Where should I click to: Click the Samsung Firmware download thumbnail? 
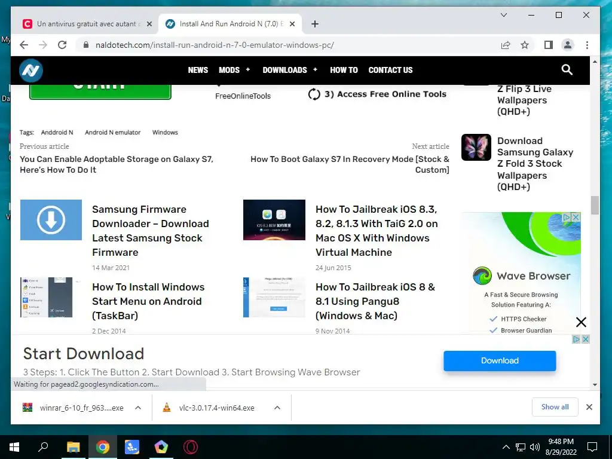[51, 220]
